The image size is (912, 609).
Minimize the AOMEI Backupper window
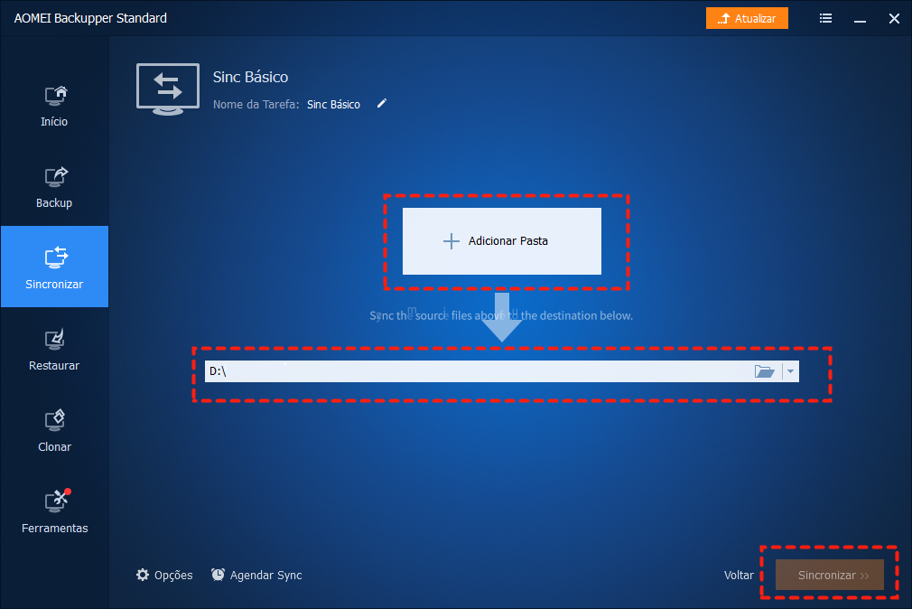tap(861, 20)
